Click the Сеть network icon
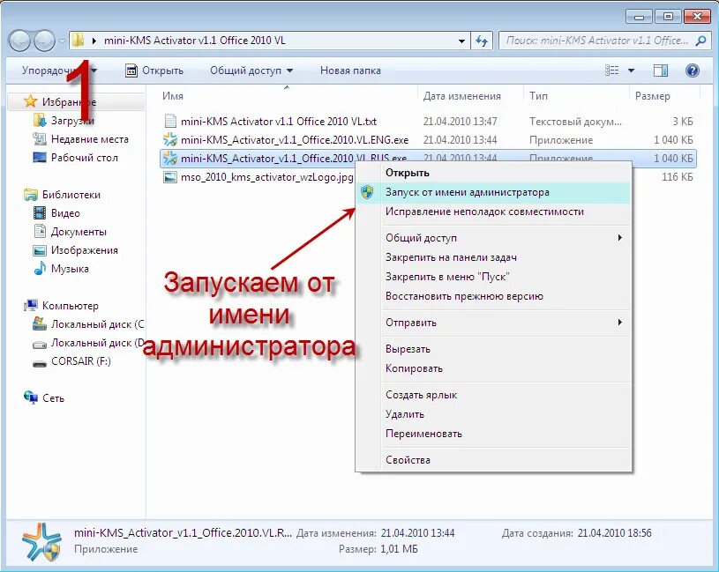719x572 pixels. [31, 398]
